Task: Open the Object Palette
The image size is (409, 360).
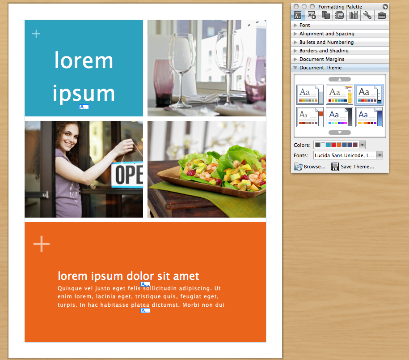Action: (312, 15)
